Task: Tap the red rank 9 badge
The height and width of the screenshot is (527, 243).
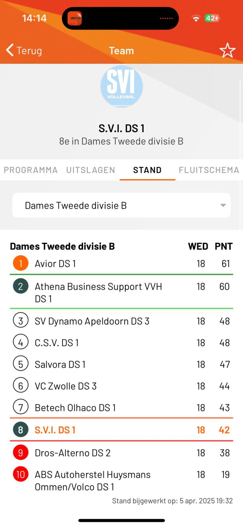Action: pyautogui.click(x=21, y=453)
